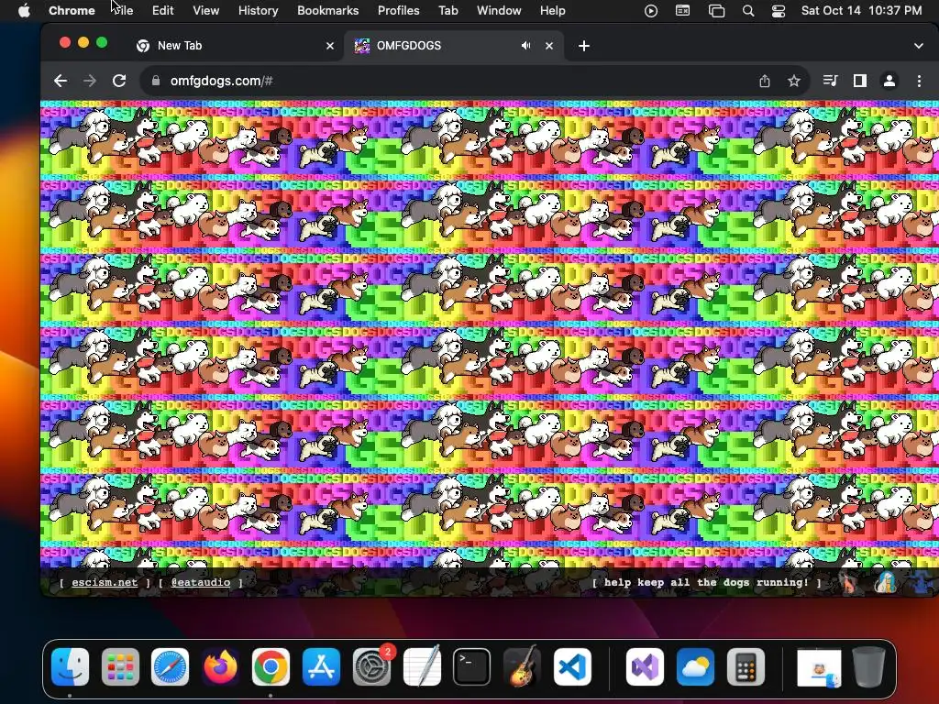
Task: Open Chrome three-dot menu
Action: click(x=919, y=81)
